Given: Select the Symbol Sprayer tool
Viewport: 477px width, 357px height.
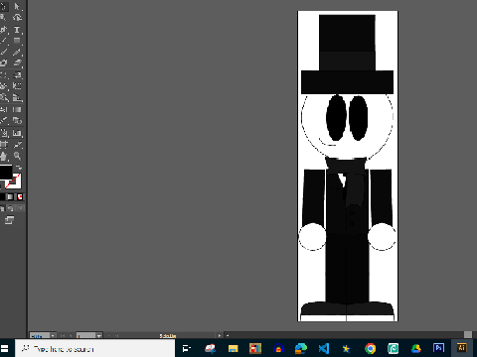Looking at the screenshot, I should coord(4,133).
